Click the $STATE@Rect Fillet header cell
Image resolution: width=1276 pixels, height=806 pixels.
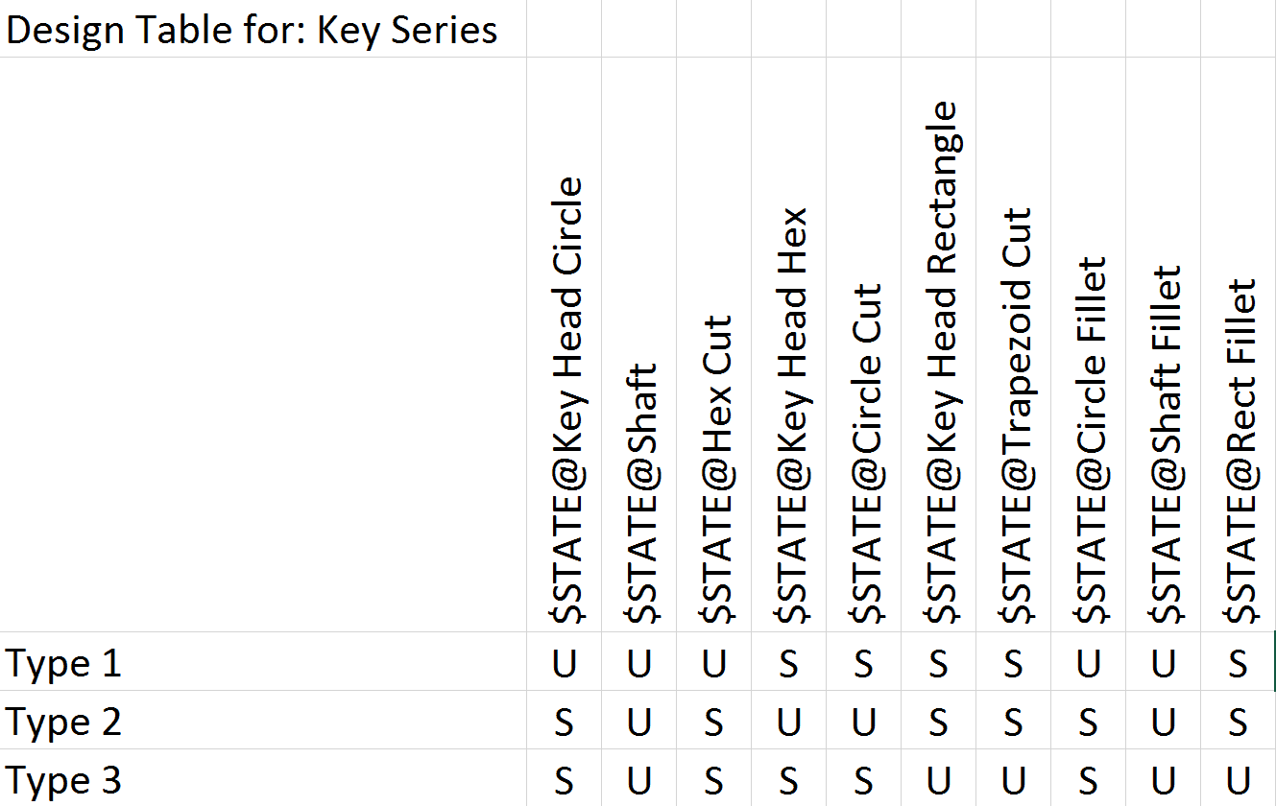(1239, 344)
